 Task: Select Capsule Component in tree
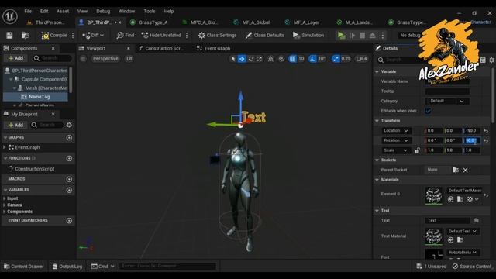point(44,79)
